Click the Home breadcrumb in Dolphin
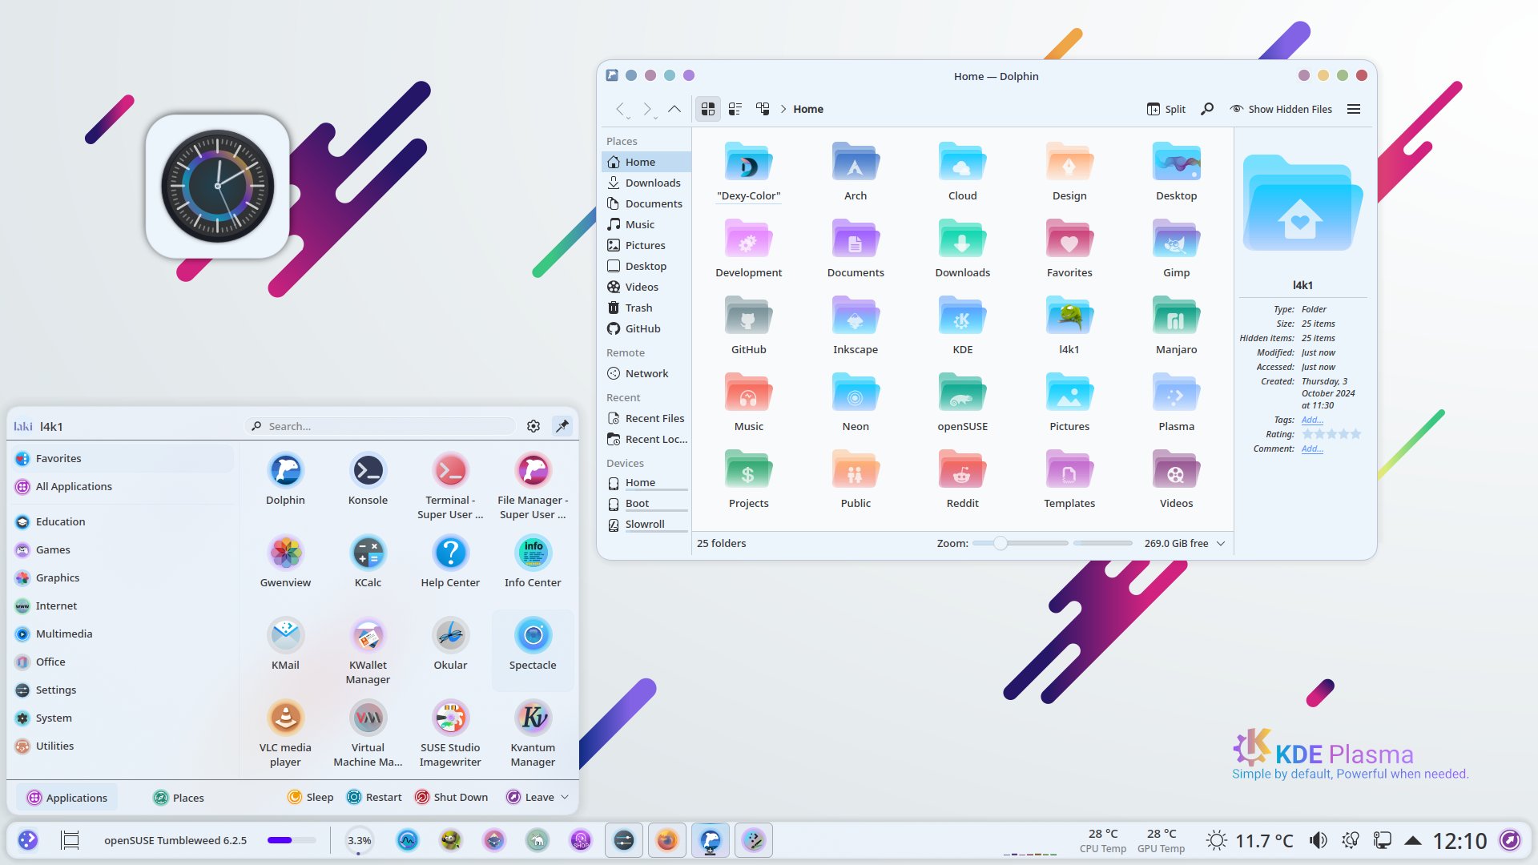 [x=808, y=109]
